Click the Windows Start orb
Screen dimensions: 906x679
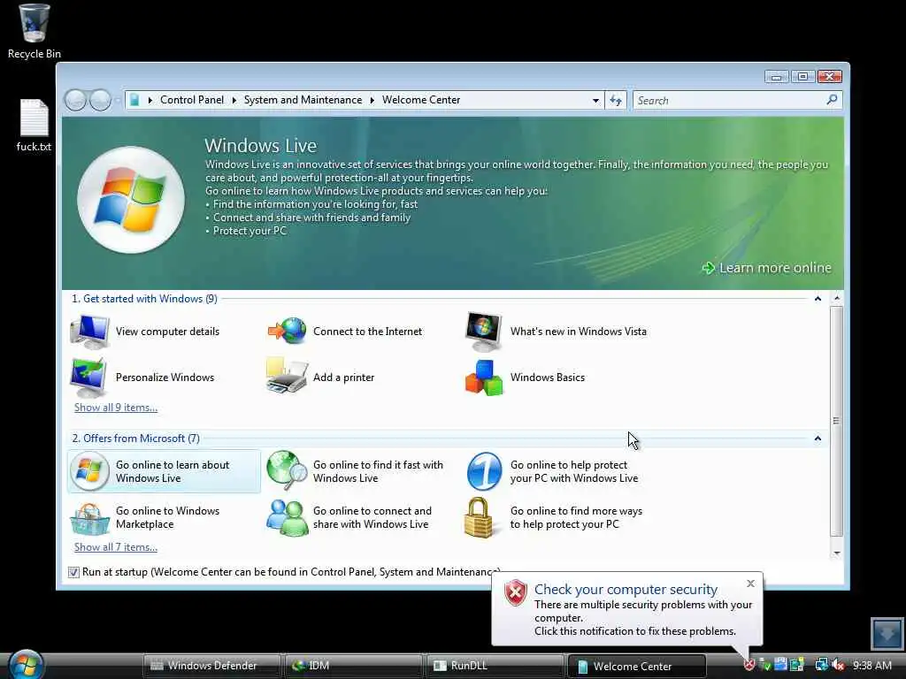pyautogui.click(x=26, y=664)
